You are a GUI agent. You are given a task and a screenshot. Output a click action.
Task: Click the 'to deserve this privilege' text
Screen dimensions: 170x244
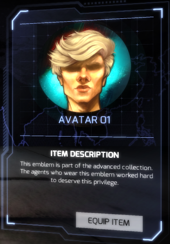[85, 181]
